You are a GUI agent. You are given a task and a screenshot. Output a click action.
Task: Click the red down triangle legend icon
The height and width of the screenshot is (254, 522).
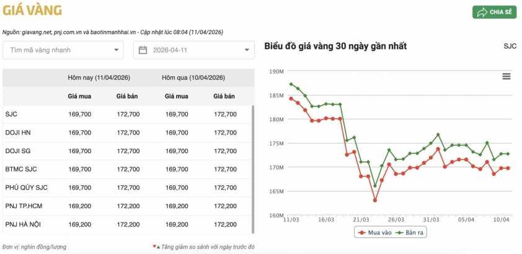154,247
